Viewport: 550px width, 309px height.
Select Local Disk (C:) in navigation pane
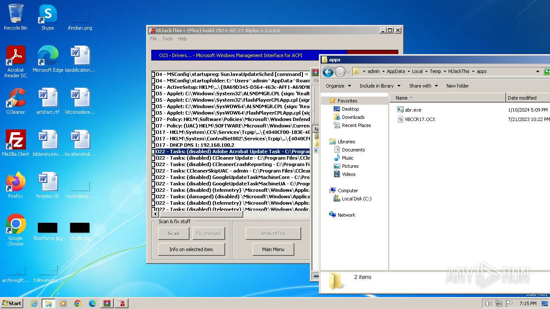[357, 199]
